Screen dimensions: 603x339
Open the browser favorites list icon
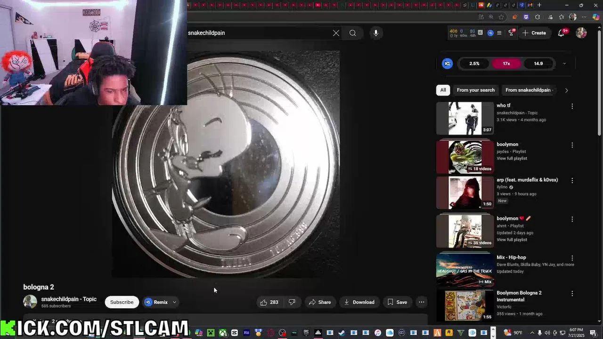[562, 17]
